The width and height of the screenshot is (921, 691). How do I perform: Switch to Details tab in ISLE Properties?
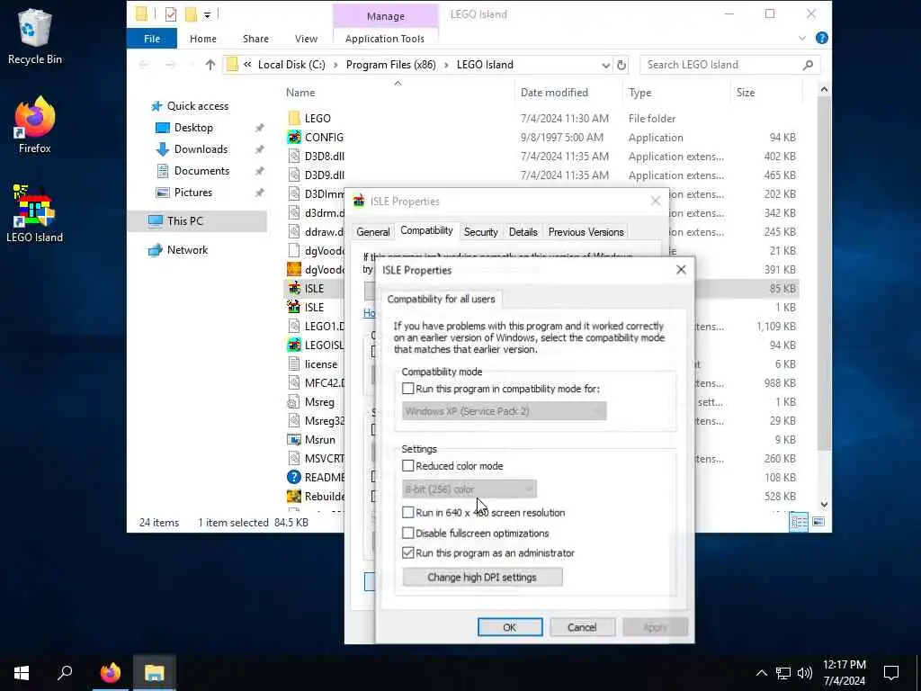point(523,231)
